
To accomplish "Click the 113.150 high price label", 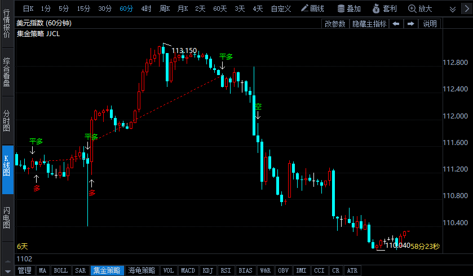I will 184,50.
